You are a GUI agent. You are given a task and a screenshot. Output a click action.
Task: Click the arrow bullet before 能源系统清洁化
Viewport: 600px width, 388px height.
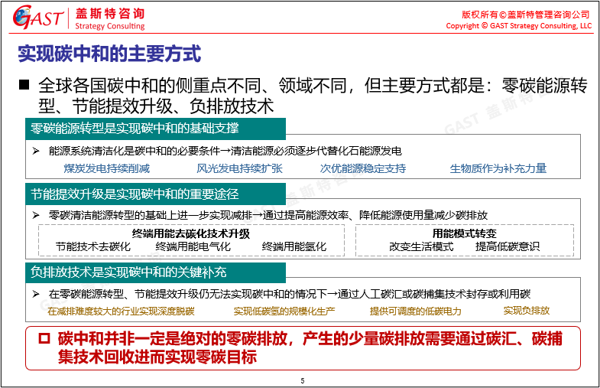click(x=36, y=152)
